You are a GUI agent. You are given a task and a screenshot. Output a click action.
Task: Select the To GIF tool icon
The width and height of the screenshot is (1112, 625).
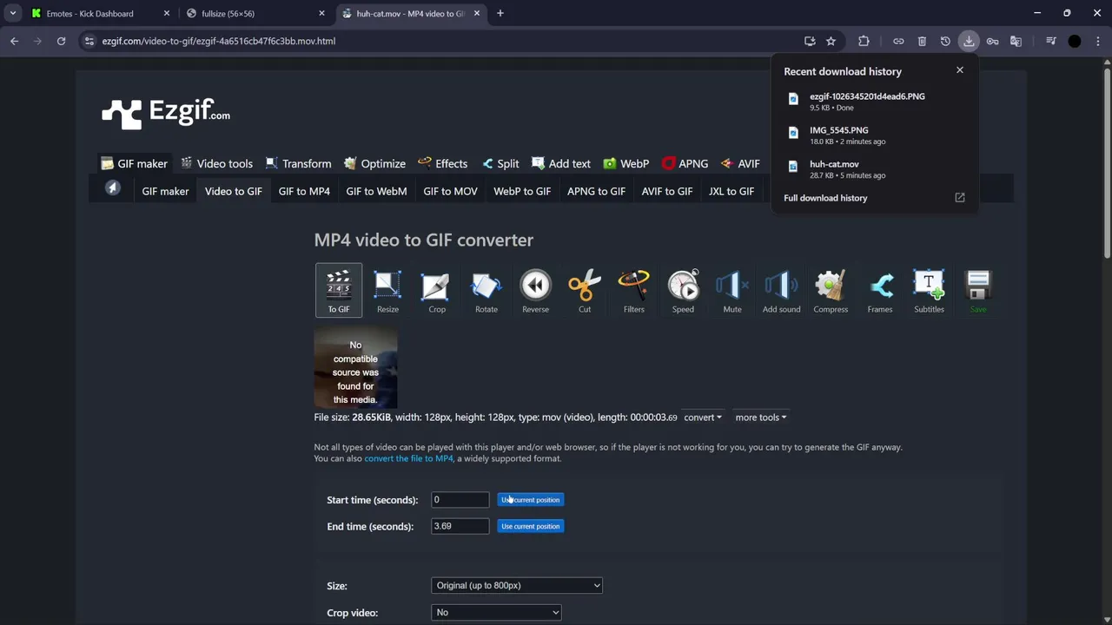[338, 290]
